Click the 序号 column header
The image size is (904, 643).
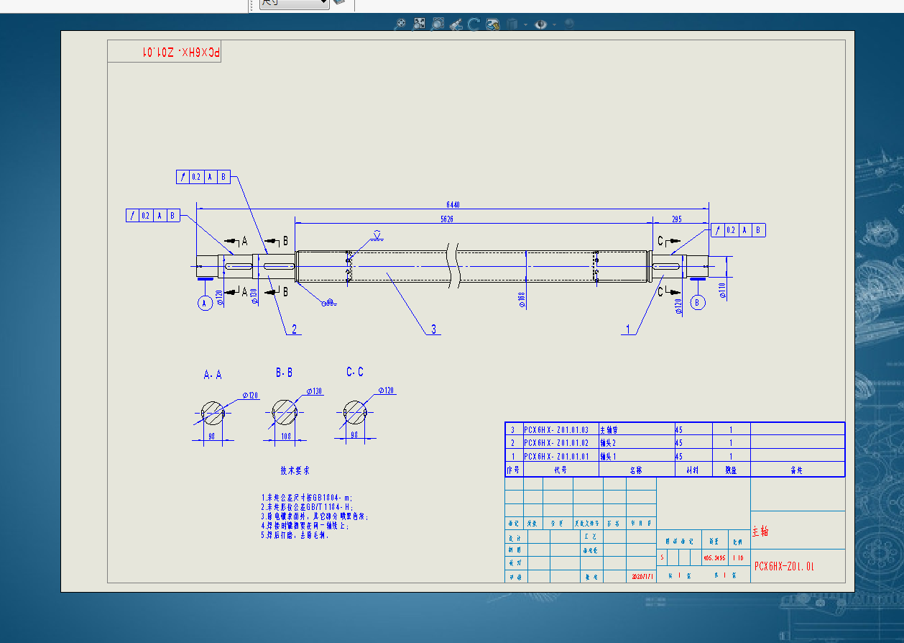[513, 470]
